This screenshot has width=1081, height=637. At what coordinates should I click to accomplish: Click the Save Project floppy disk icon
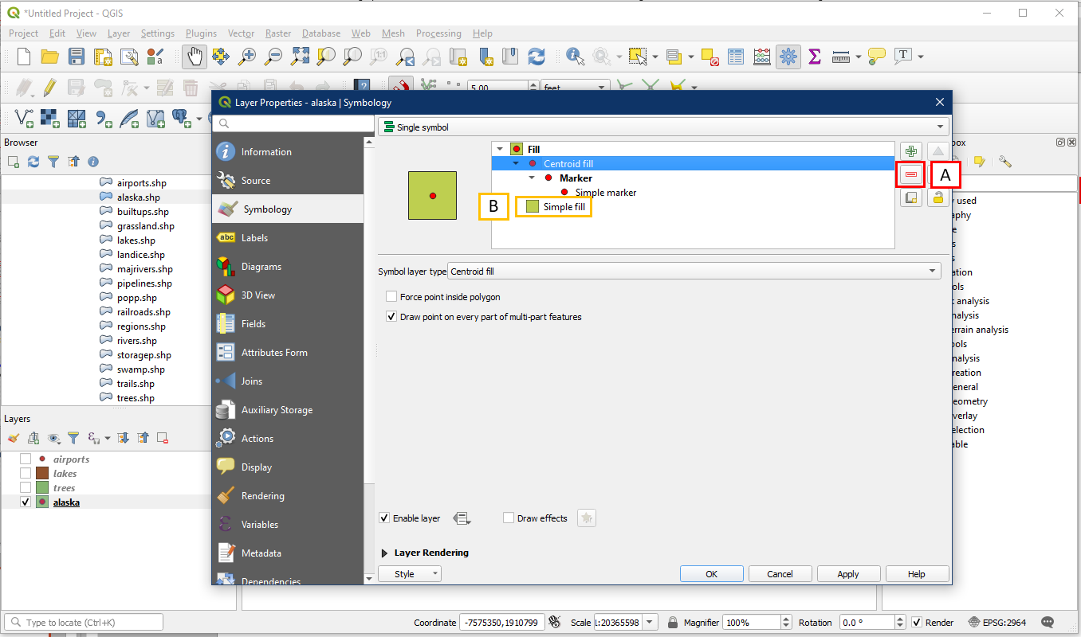tap(77, 57)
